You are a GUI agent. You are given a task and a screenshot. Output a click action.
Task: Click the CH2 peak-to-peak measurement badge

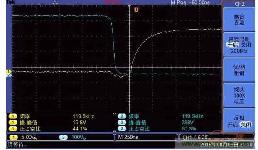(122, 123)
